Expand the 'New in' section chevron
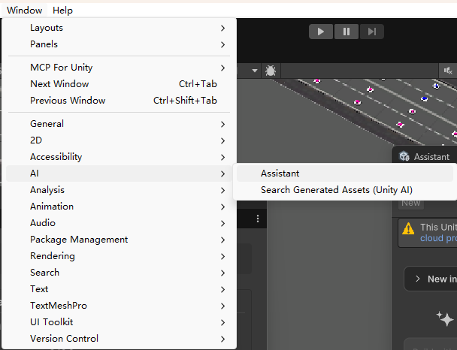The height and width of the screenshot is (350, 457). (418, 279)
